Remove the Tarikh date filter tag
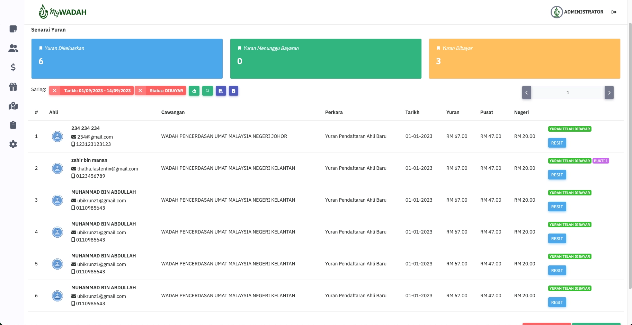Image resolution: width=632 pixels, height=325 pixels. pyautogui.click(x=55, y=91)
